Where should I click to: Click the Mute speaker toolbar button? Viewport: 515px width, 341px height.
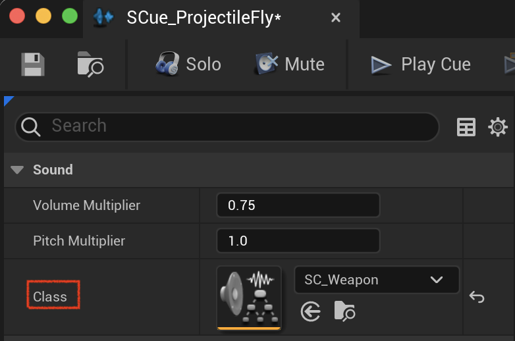click(x=290, y=65)
